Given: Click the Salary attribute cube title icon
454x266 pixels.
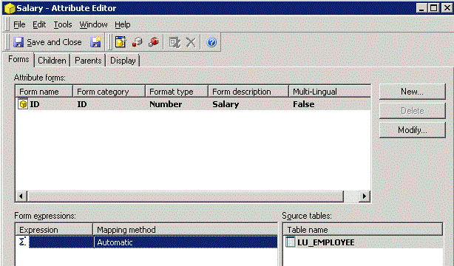Looking at the screenshot, I should pos(10,8).
